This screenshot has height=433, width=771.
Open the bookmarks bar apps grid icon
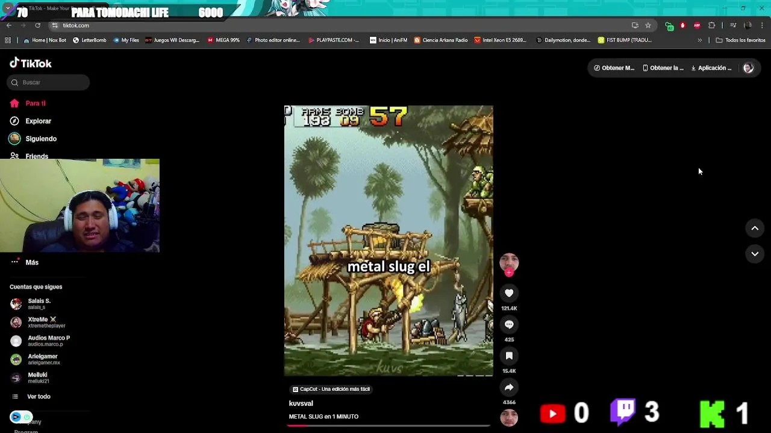tap(8, 40)
